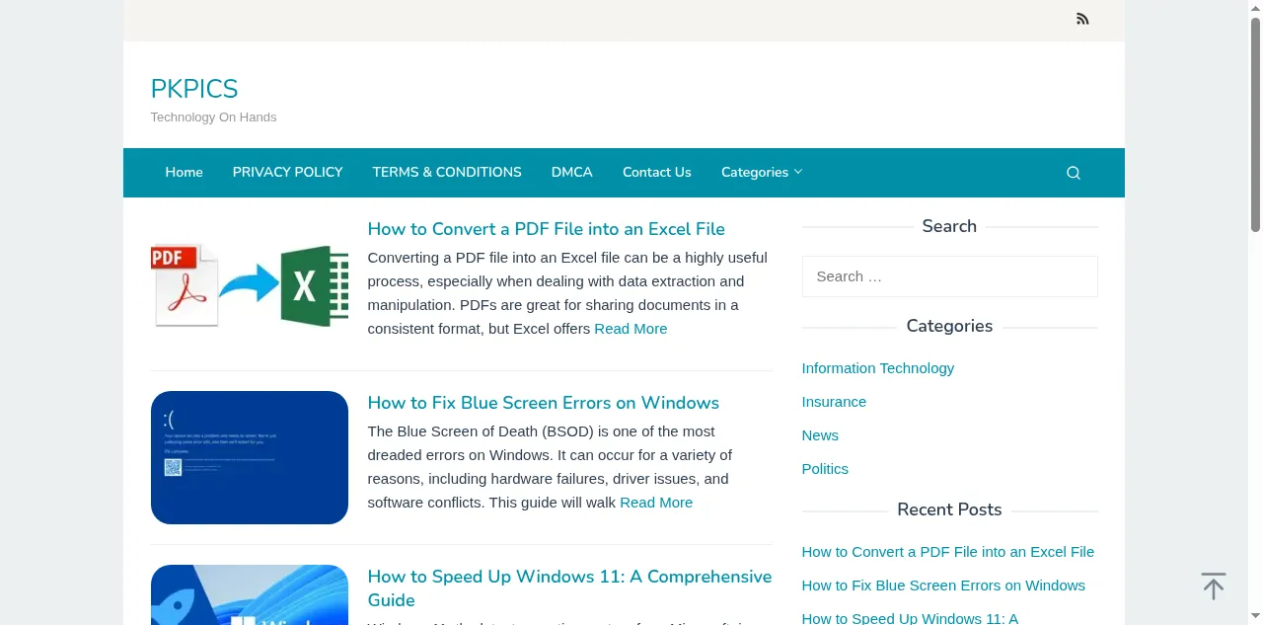Go to TERMS & CONDITIONS
The image size is (1263, 625).
tap(447, 172)
